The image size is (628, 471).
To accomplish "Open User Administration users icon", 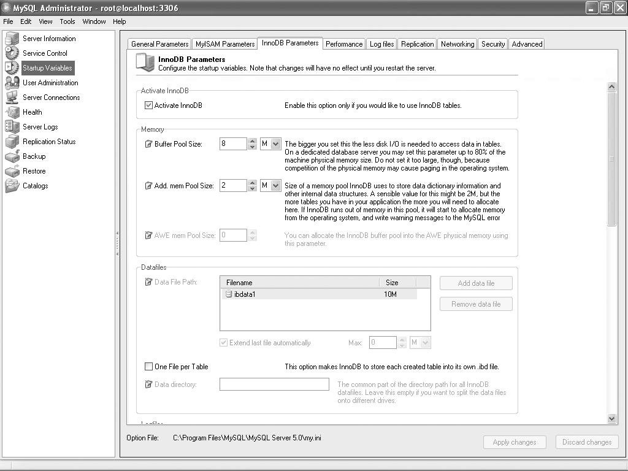I will click(x=12, y=83).
